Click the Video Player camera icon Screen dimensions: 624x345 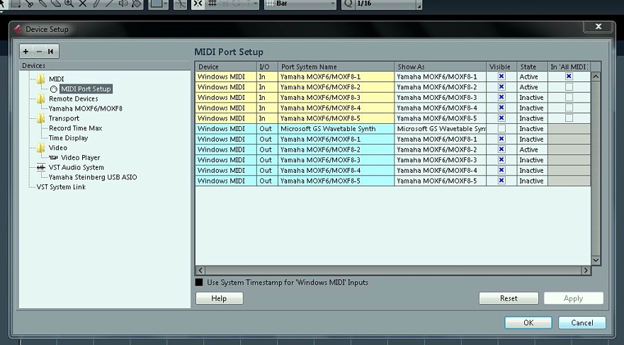click(54, 157)
